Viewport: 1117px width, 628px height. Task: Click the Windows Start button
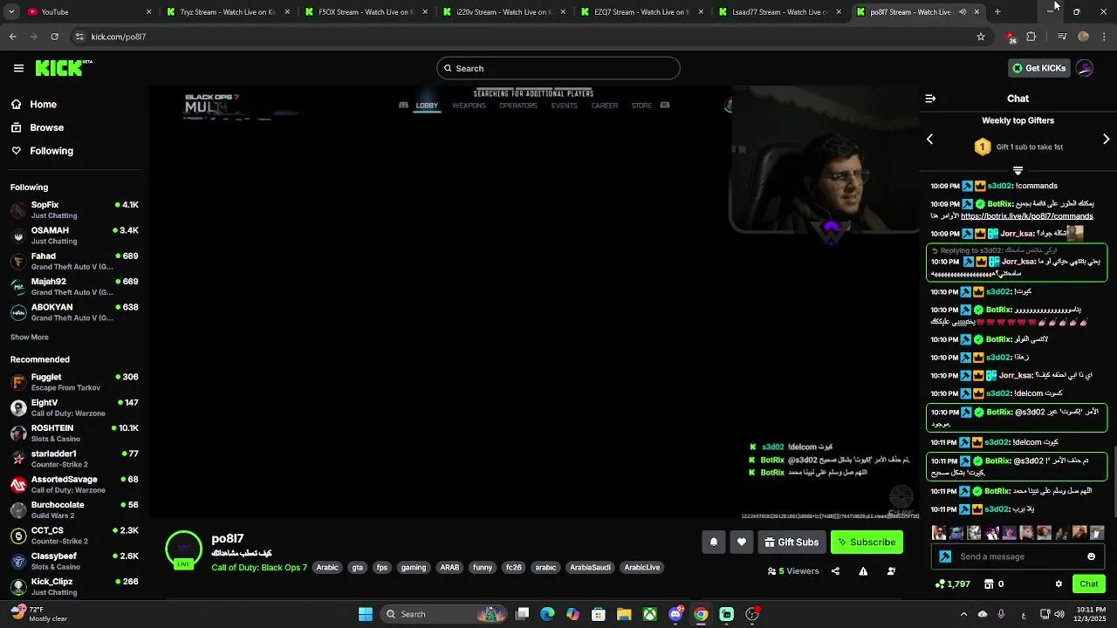tap(366, 614)
